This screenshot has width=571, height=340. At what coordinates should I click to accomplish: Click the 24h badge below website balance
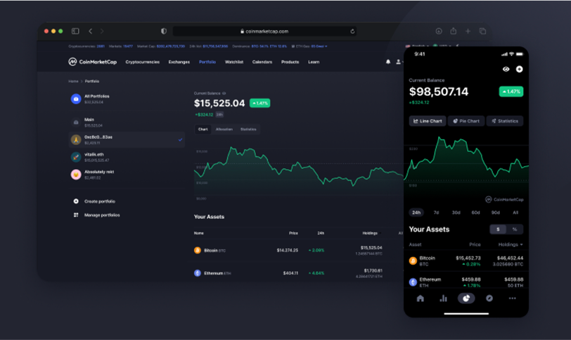pos(219,115)
